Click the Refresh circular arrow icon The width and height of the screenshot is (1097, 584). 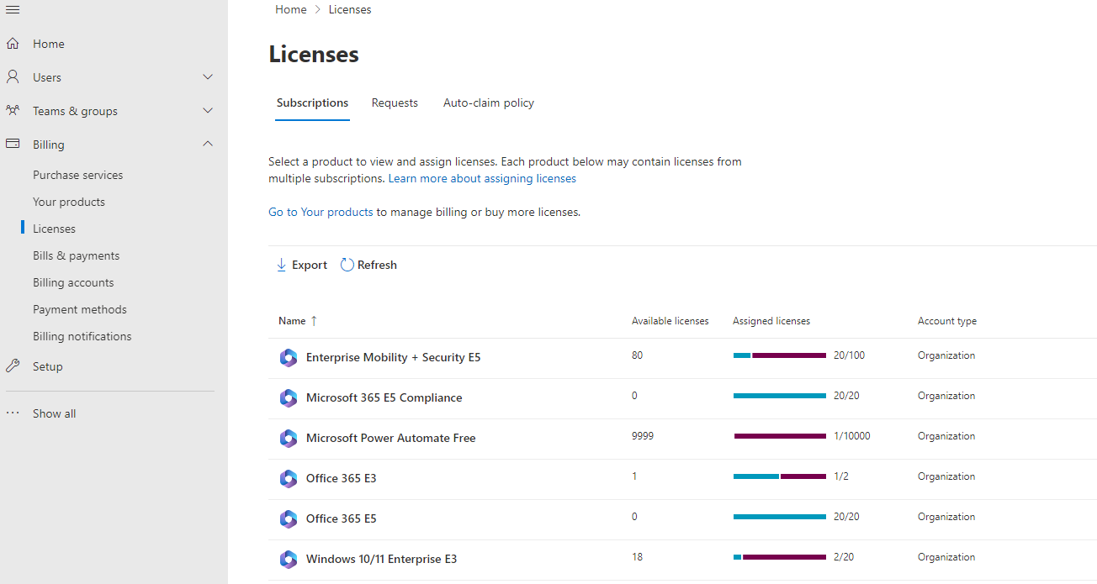click(347, 265)
